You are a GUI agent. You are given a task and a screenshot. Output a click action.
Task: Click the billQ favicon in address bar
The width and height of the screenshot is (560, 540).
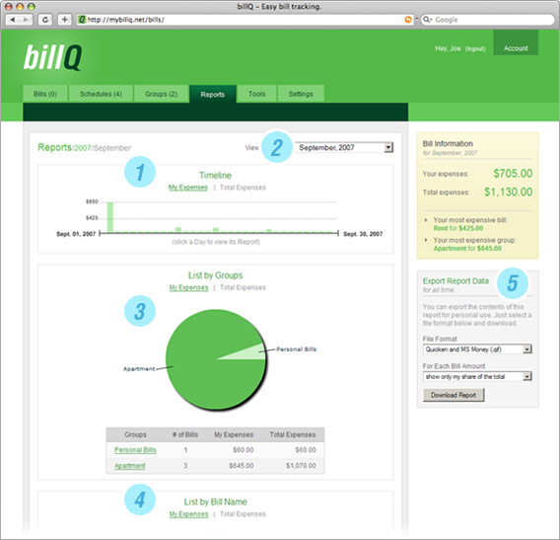tap(82, 20)
